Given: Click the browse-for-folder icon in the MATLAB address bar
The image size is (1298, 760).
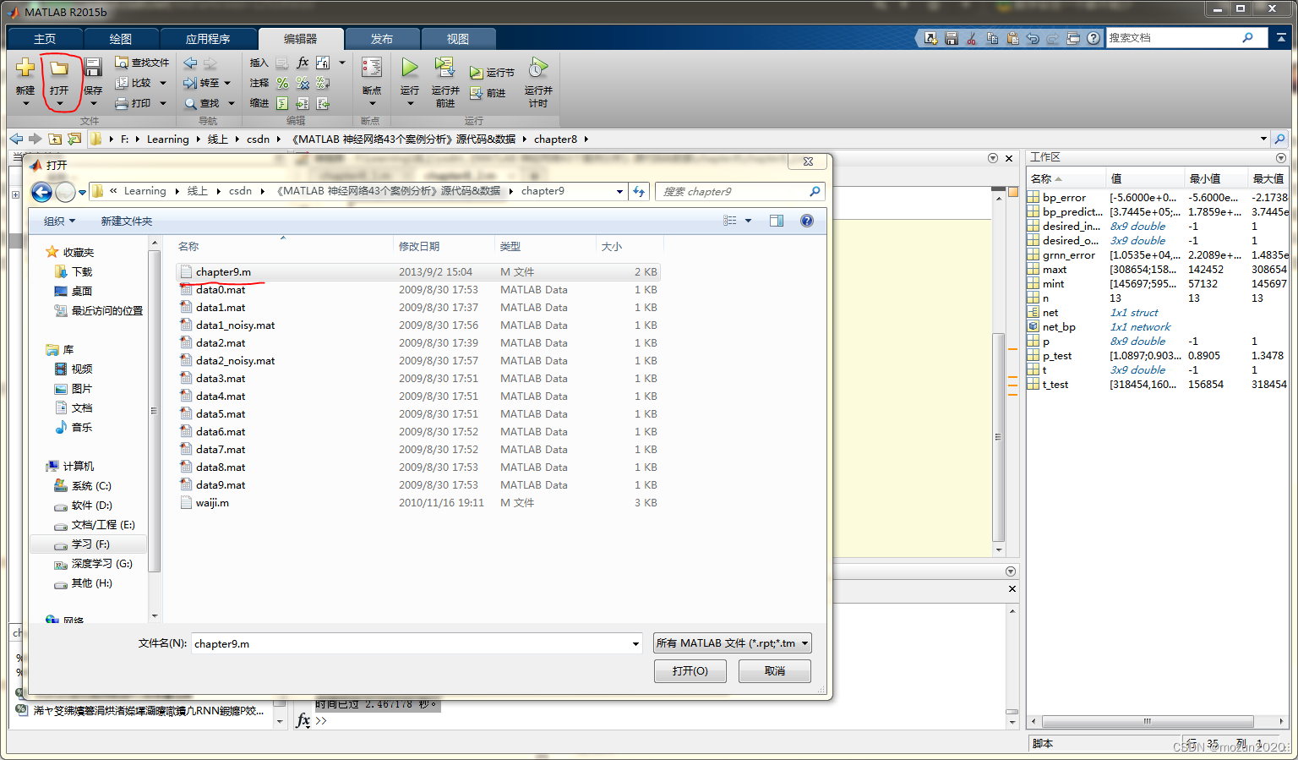Looking at the screenshot, I should [74, 139].
